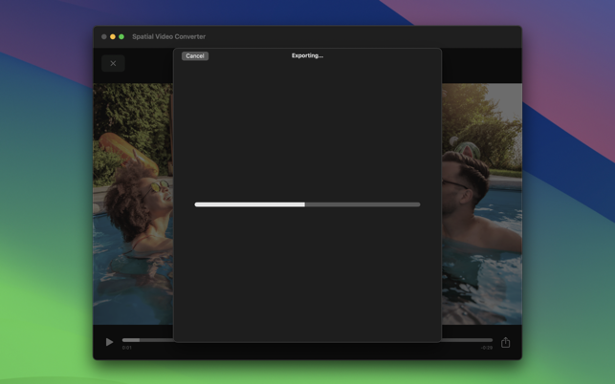Click the Exporting... dialog title
This screenshot has width=615, height=384.
tap(308, 55)
